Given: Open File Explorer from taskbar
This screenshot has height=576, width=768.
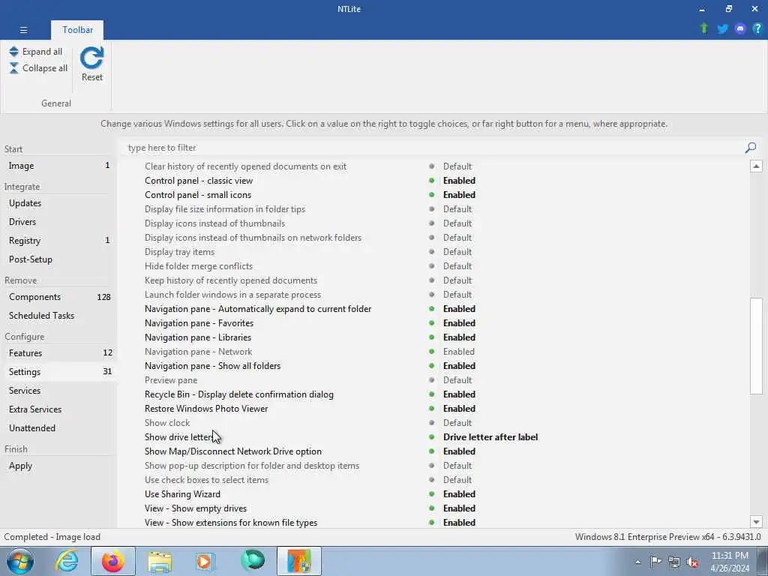Looking at the screenshot, I should [160, 561].
